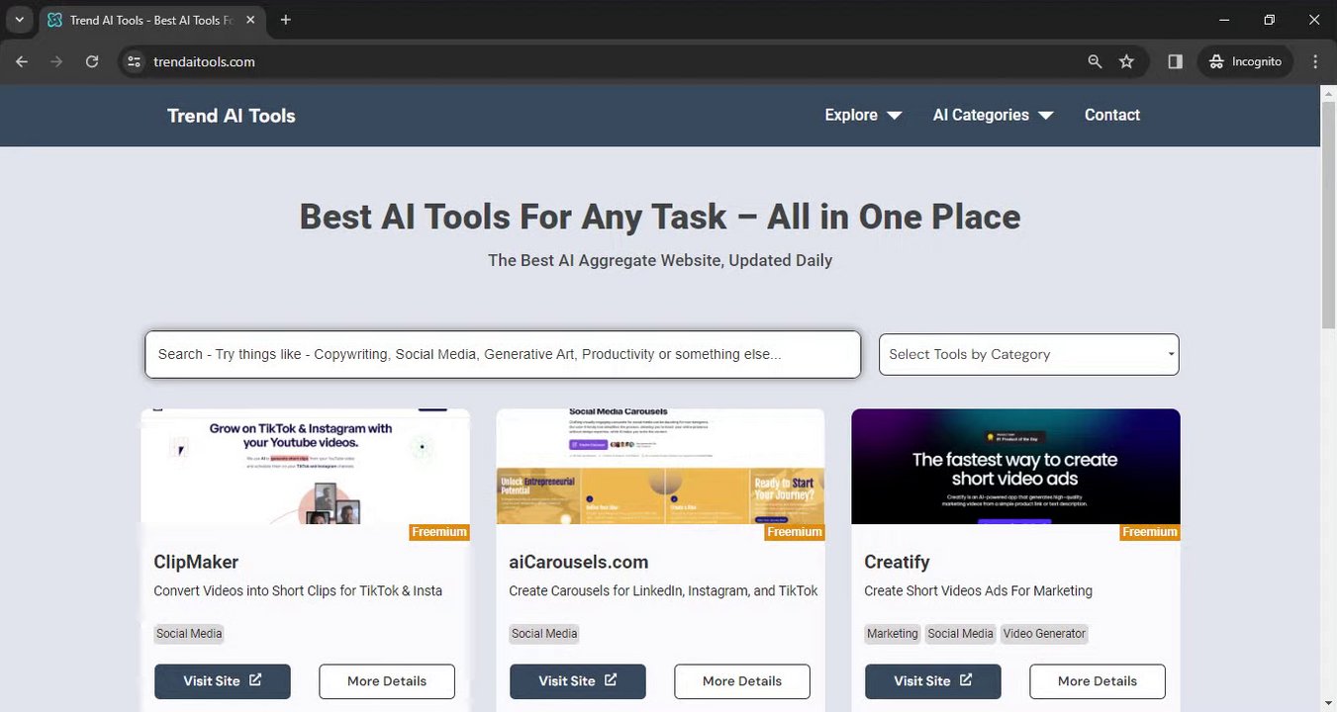This screenshot has height=712, width=1337.
Task: Expand the AI Categories menu
Action: 993,115
